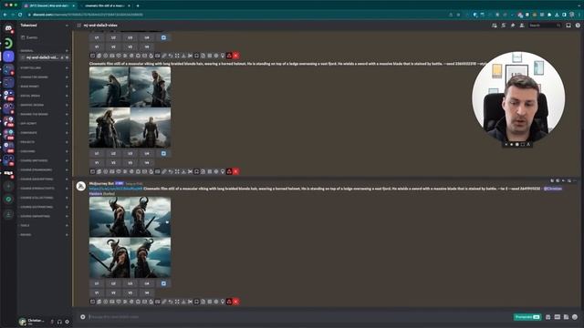This screenshot has height=328, width=584.
Task: Toggle headphones deafen in user panel
Action: (x=59, y=322)
